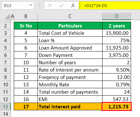Select the cell with value 11,925.00
Image resolution: width=140 pixels, height=117 pixels.
[x=117, y=48]
